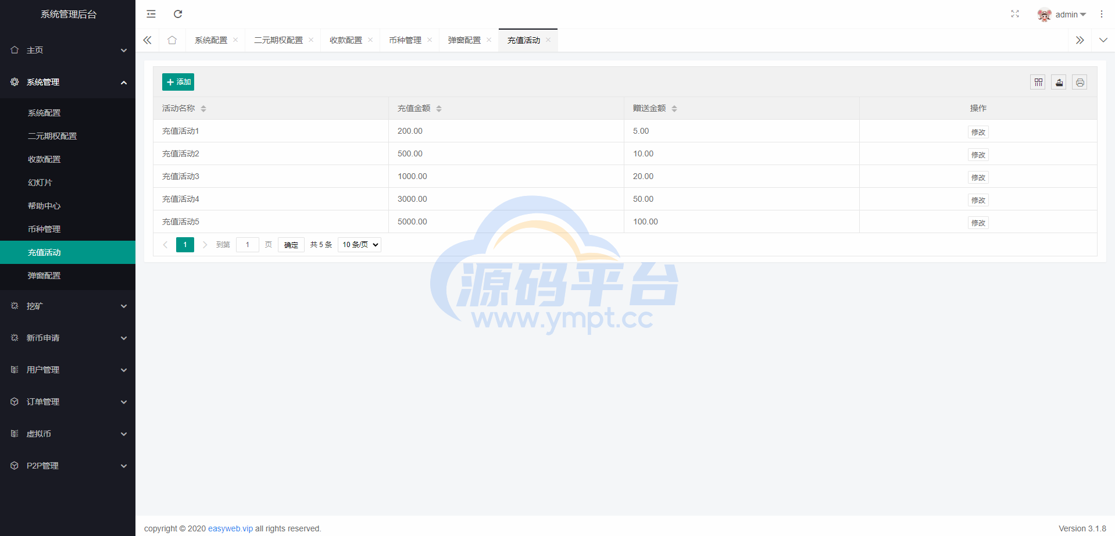Click the admin avatar image
This screenshot has width=1115, height=536.
click(1045, 15)
